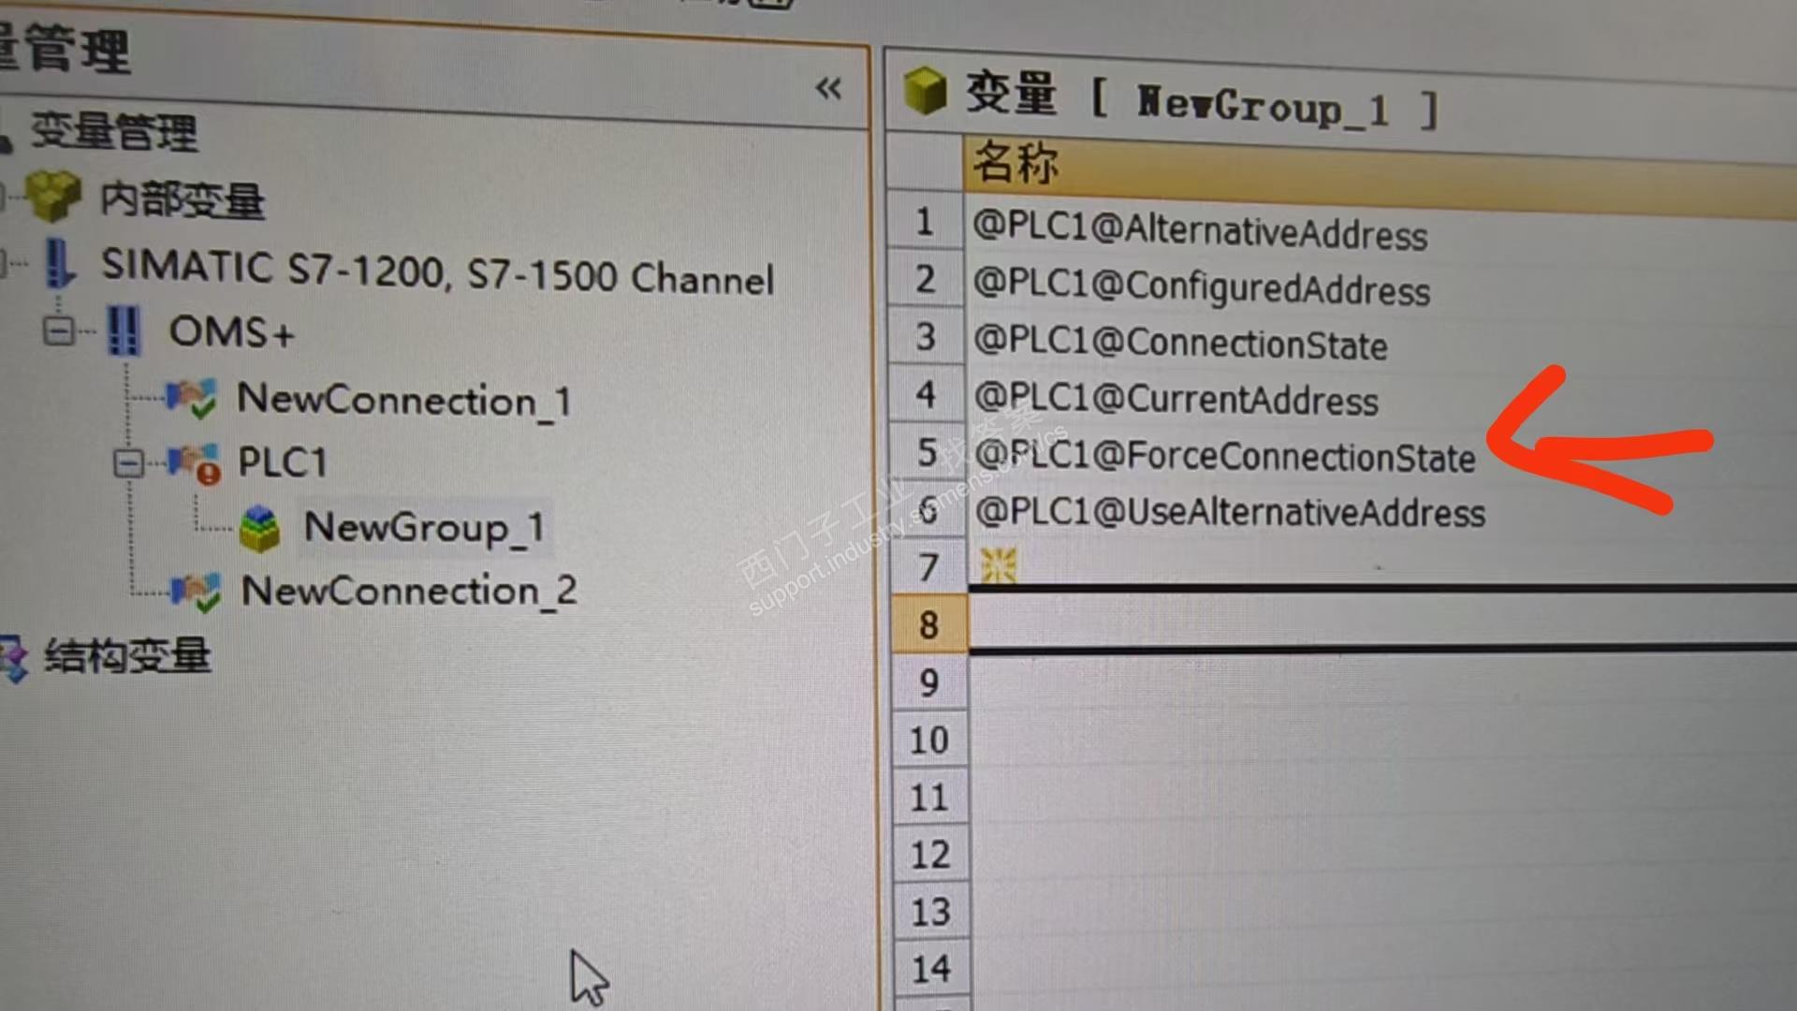Click the yellow cube icon in variable header

[926, 91]
